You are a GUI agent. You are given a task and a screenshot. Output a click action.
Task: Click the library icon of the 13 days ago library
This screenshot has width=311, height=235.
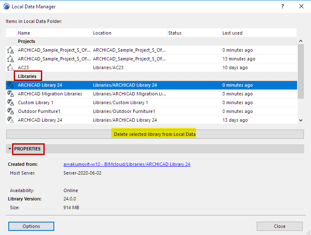tap(10, 120)
